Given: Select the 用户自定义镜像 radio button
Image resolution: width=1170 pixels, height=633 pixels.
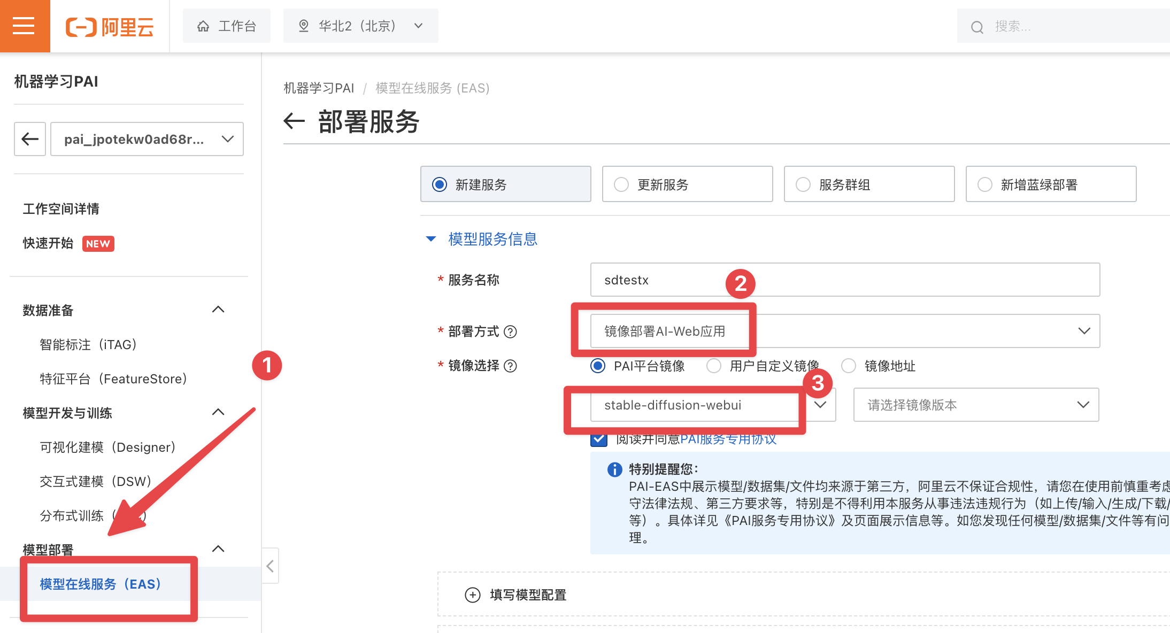Looking at the screenshot, I should click(714, 366).
